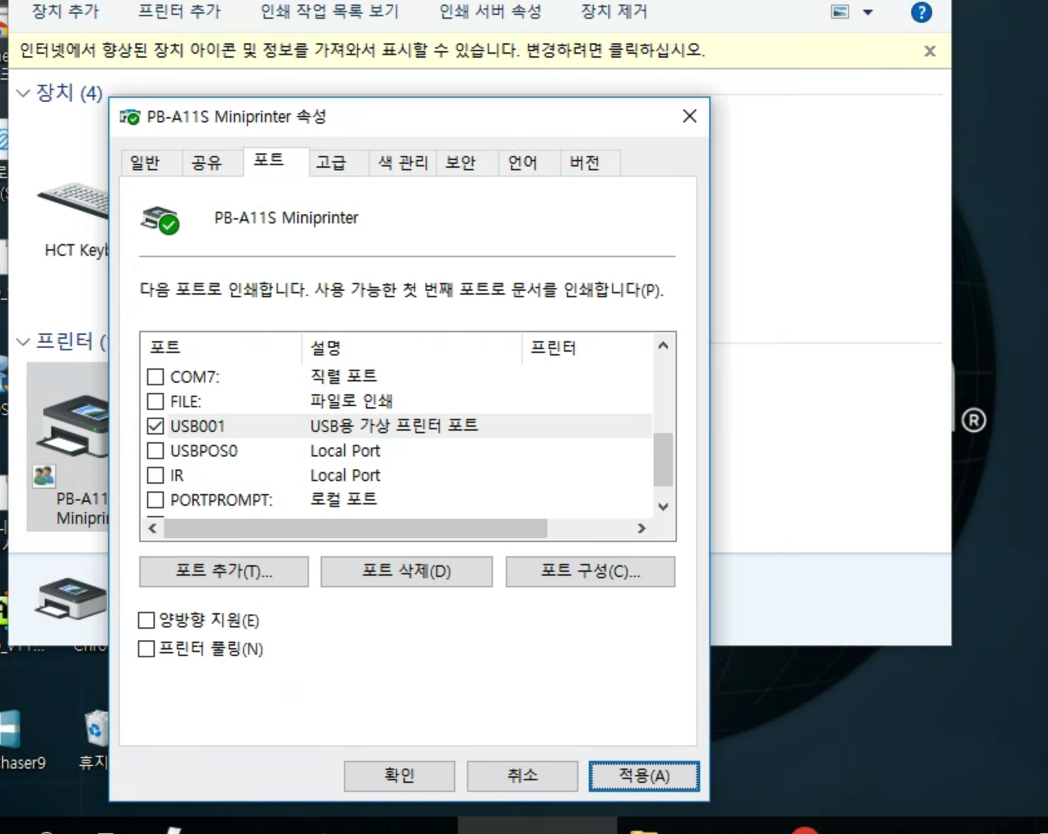Check the IR port checkbox
Viewport: 1048px width, 834px height.
pos(155,475)
